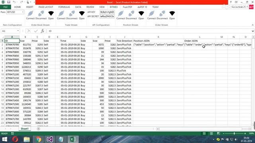Adjust the zoom slider handle

point(234,133)
